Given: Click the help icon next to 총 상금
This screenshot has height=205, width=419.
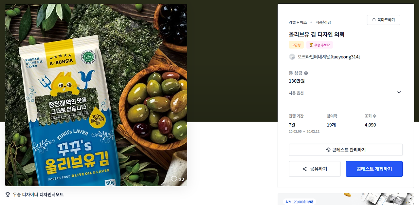Looking at the screenshot, I should click(x=306, y=73).
